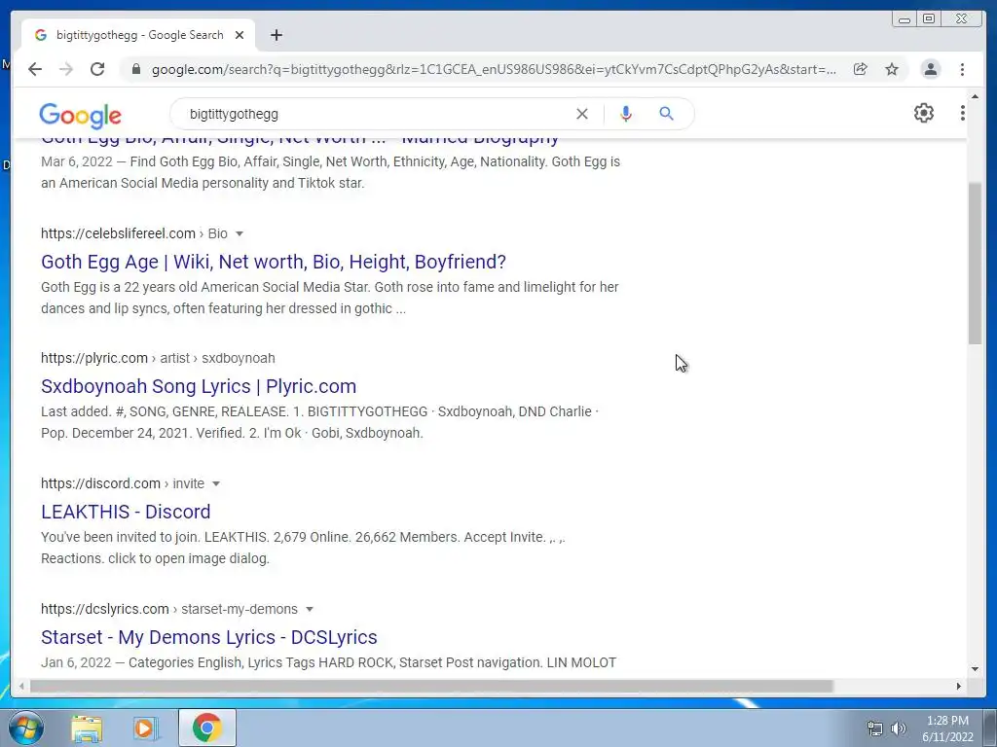Select the bigtittygothegg - Google Search tab
Viewport: 997px width, 747px height.
tap(138, 35)
